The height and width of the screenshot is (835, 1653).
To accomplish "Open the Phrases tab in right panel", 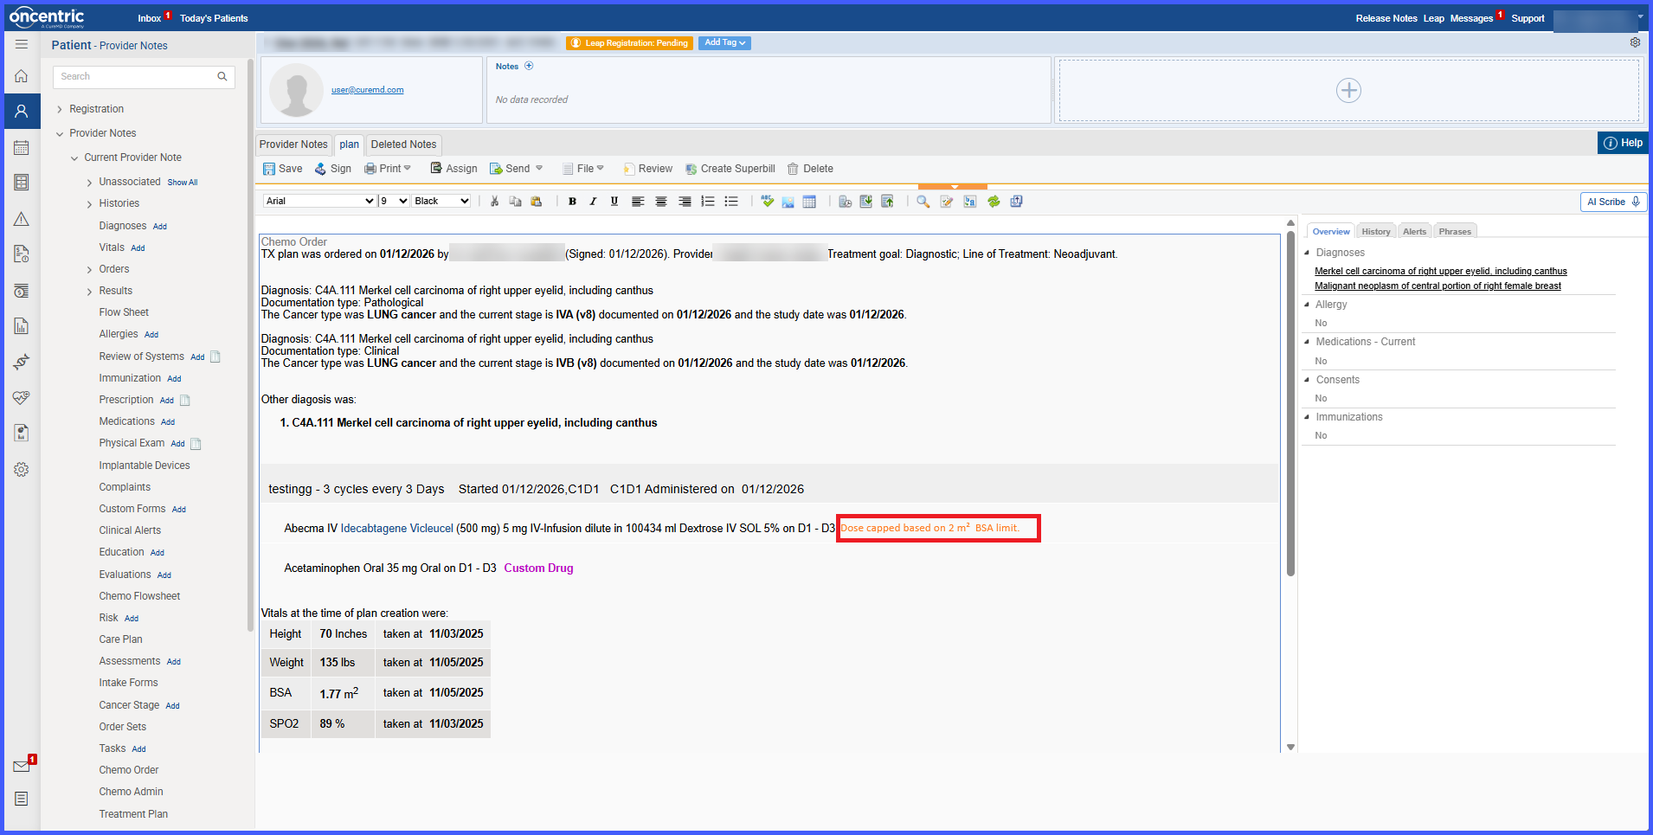I will click(x=1455, y=231).
